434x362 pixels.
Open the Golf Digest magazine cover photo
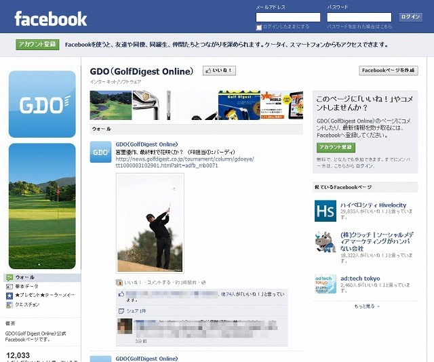[239, 105]
